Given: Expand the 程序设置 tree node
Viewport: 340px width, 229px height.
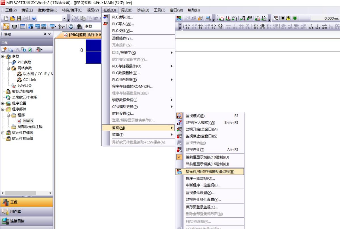Looking at the screenshot, I should (3, 103).
